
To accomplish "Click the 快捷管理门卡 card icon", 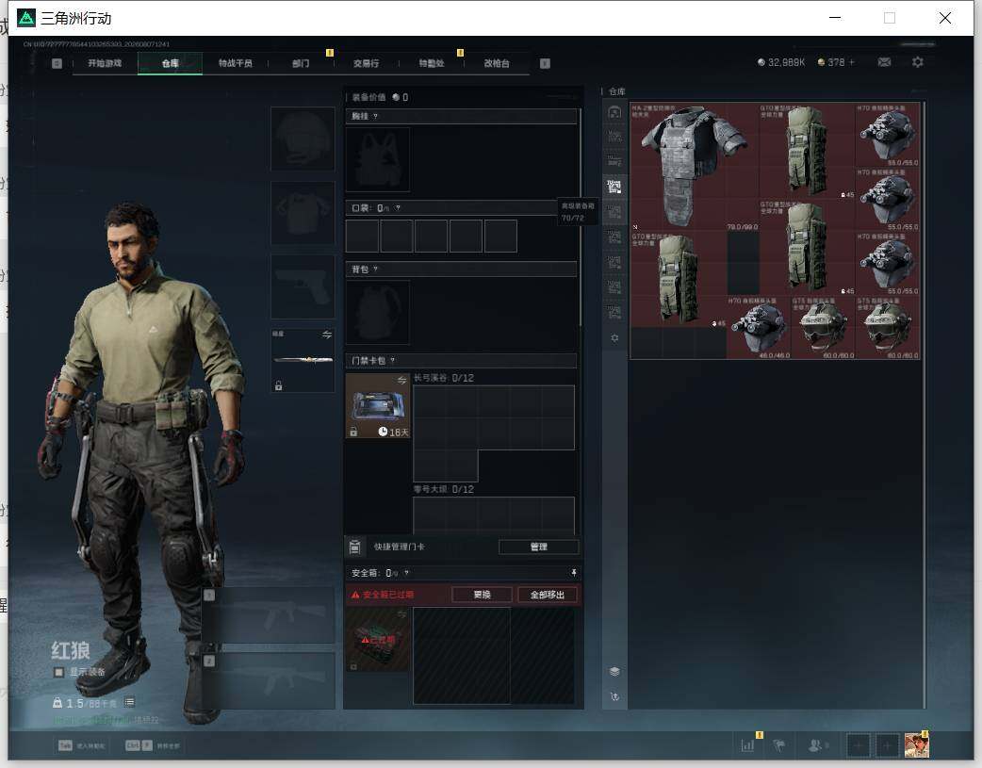I will [x=354, y=547].
